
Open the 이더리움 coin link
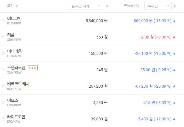(14, 51)
